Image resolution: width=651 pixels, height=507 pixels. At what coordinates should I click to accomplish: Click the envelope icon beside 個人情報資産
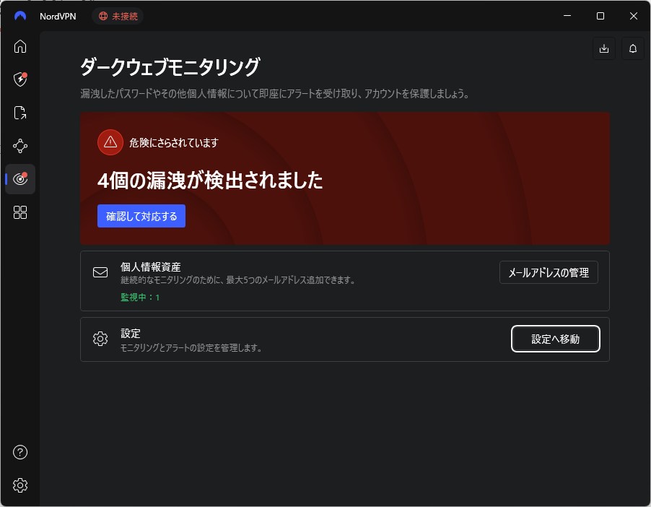[x=100, y=272]
